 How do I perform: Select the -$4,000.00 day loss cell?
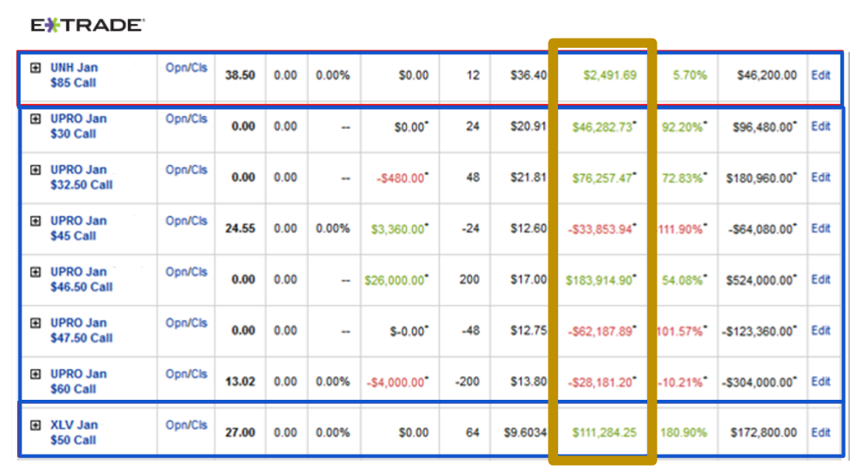click(x=397, y=382)
